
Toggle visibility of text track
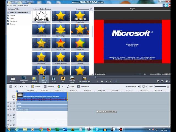[x=8, y=120]
